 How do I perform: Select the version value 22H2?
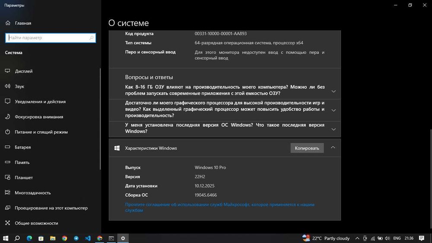[x=200, y=176]
